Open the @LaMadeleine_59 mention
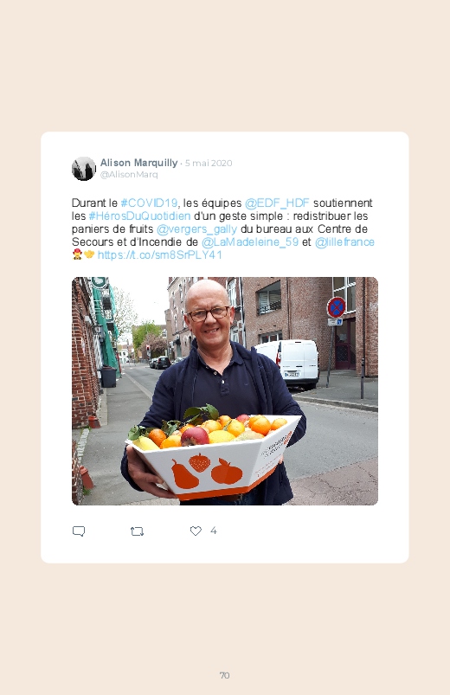450x695 pixels. [x=250, y=242]
